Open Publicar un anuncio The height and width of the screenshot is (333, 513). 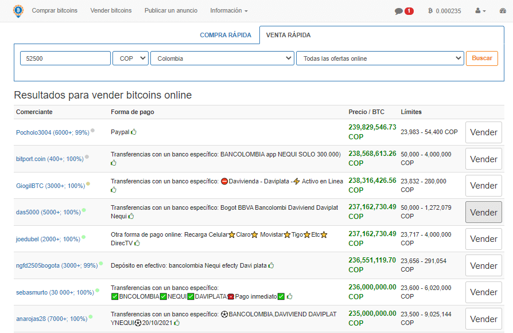[171, 11]
